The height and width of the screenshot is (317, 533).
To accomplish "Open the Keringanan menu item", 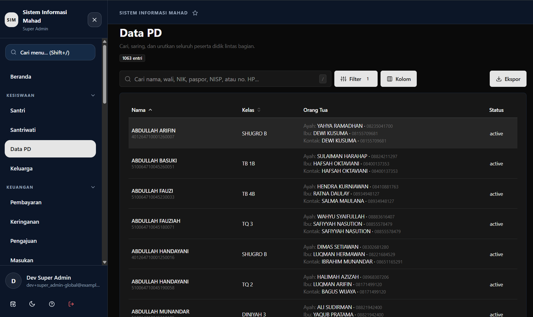I will tap(50, 222).
